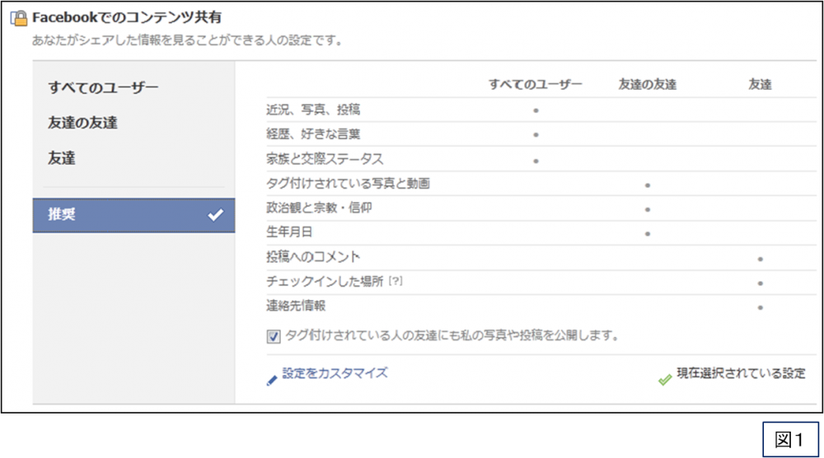The width and height of the screenshot is (824, 458).
Task: Click the dot in 近況、写真、投稿 row
Action: [536, 110]
